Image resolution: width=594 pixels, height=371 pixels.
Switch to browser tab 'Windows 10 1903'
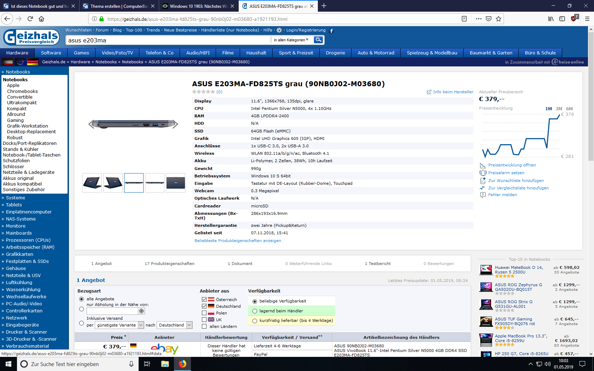click(x=198, y=6)
